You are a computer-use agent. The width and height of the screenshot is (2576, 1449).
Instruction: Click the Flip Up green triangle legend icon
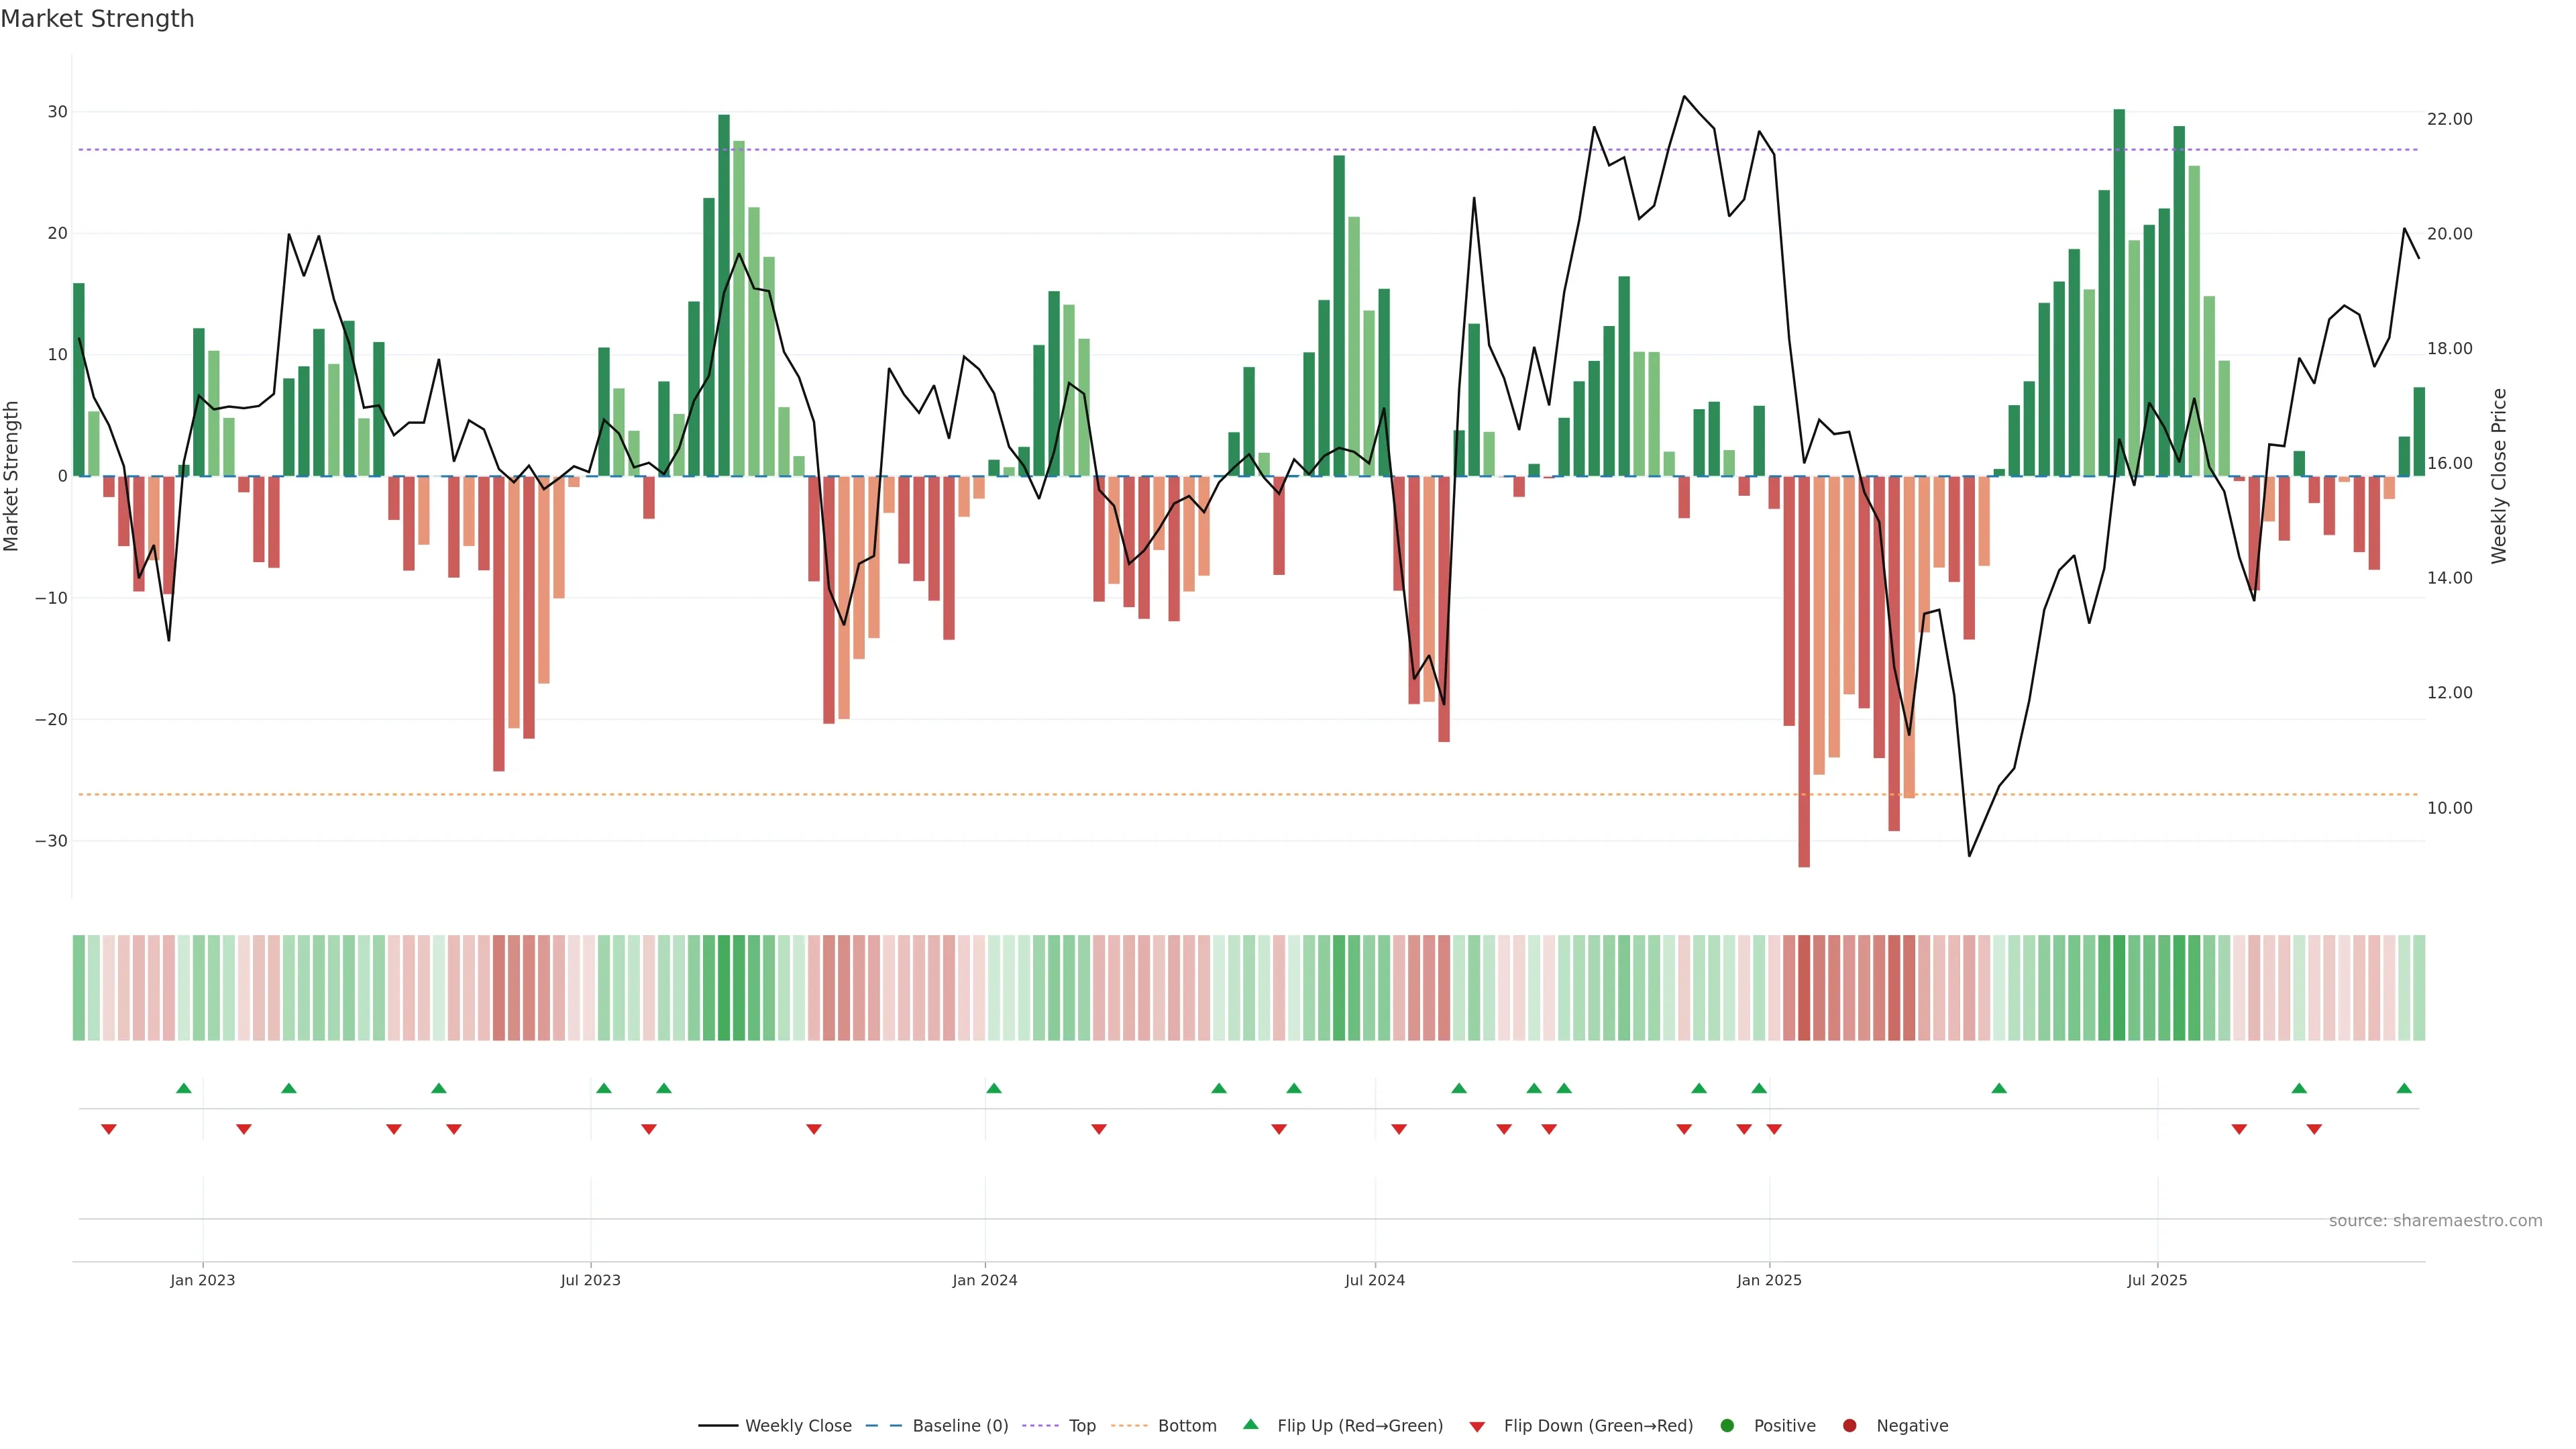(x=1250, y=1425)
